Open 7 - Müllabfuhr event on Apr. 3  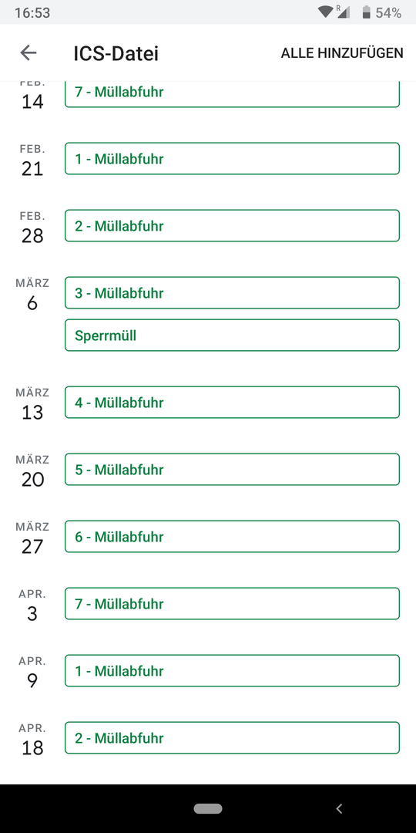[232, 603]
